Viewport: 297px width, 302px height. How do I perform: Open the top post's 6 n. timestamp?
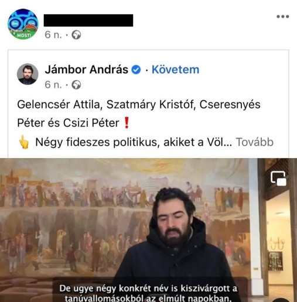coord(53,35)
